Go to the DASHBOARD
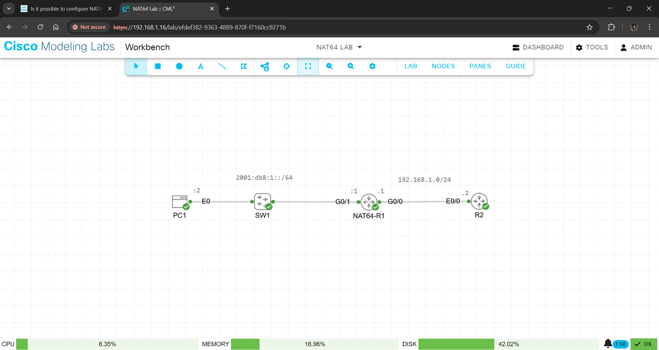Viewport: 659px width, 350px height. tap(538, 47)
